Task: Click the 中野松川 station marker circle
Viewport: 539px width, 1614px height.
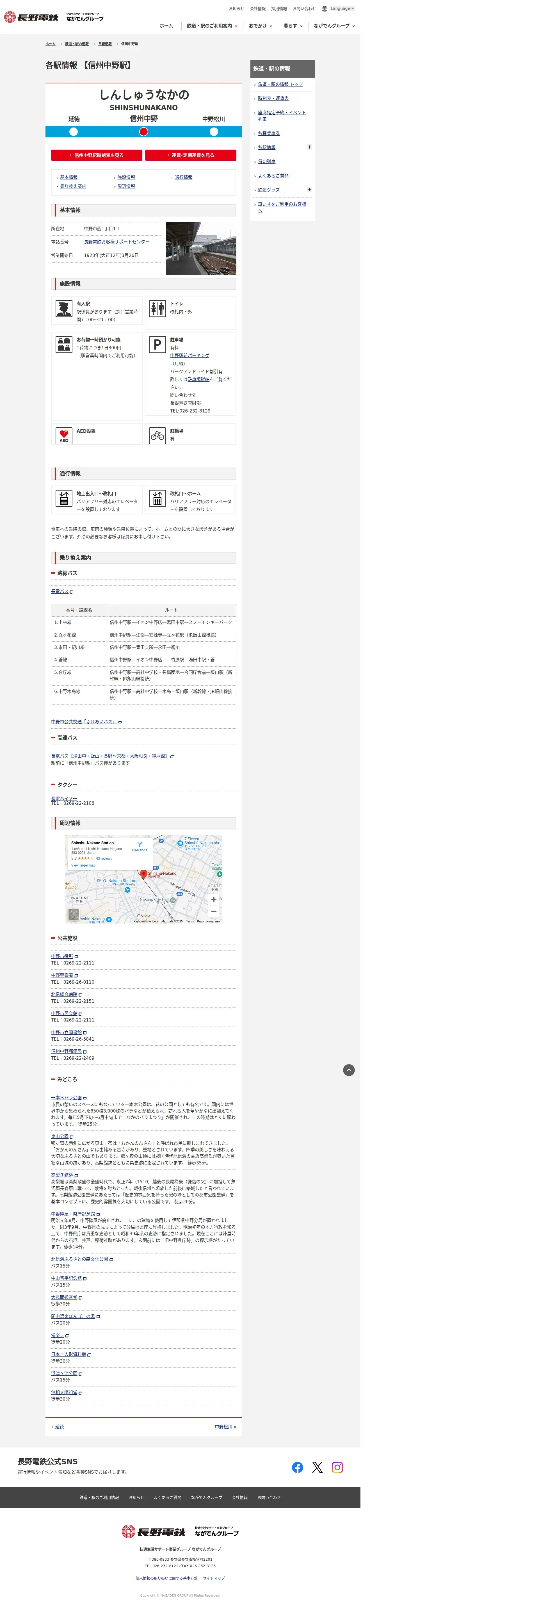Action: point(214,132)
